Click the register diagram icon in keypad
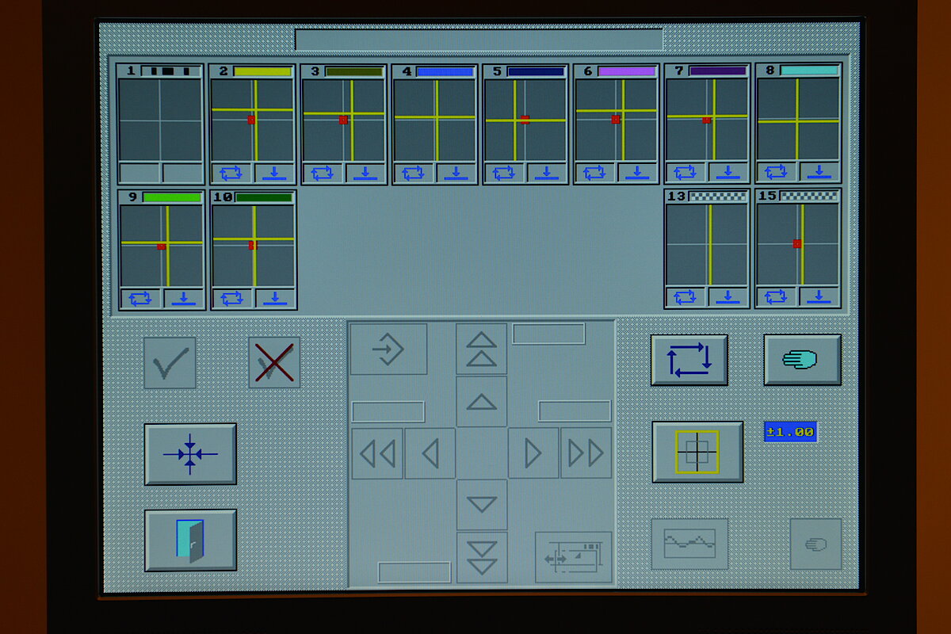The width and height of the screenshot is (951, 634). pyautogui.click(x=574, y=557)
